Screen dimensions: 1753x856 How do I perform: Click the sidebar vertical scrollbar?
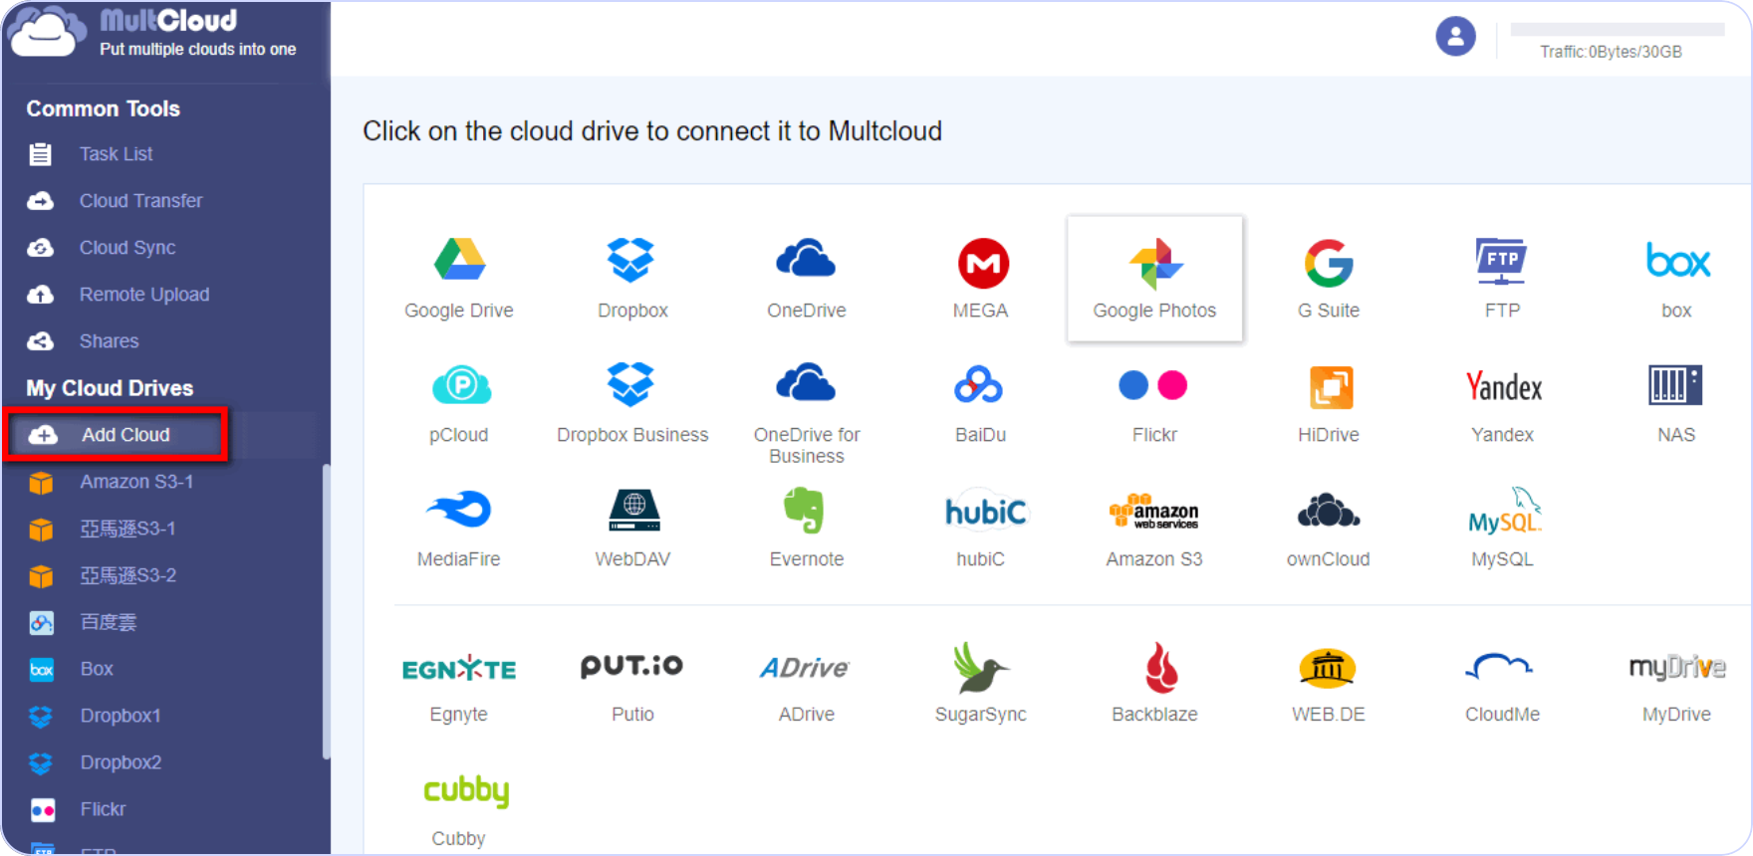(326, 612)
